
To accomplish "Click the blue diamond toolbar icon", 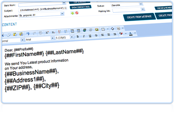I will pyautogui.click(x=112, y=29).
